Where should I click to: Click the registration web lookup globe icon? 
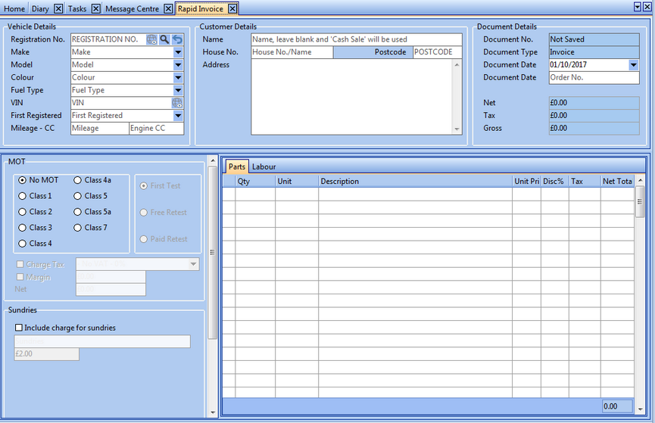pyautogui.click(x=151, y=39)
